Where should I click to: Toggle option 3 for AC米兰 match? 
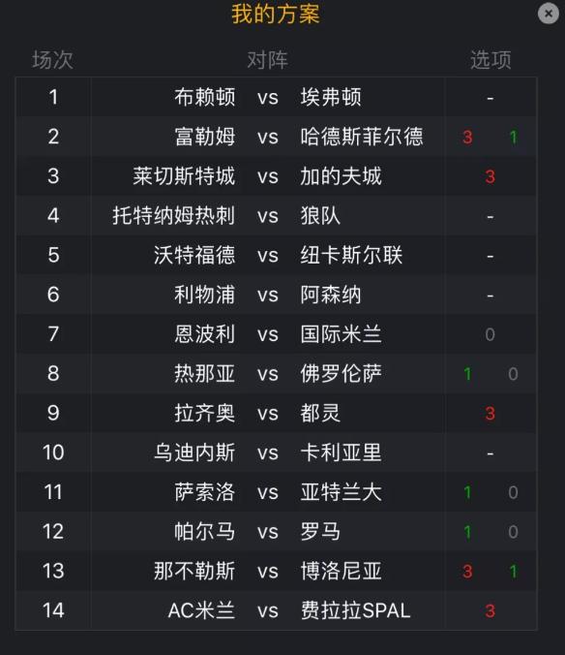491,610
